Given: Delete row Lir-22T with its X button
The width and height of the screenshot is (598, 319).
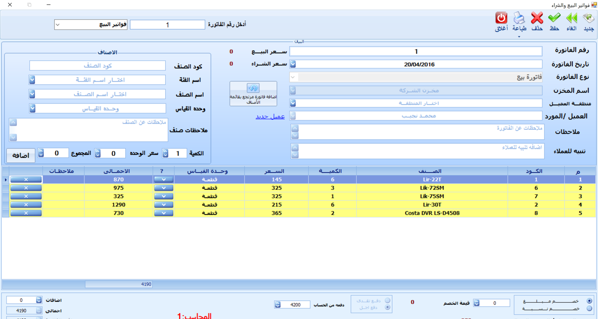Looking at the screenshot, I should point(26,179).
